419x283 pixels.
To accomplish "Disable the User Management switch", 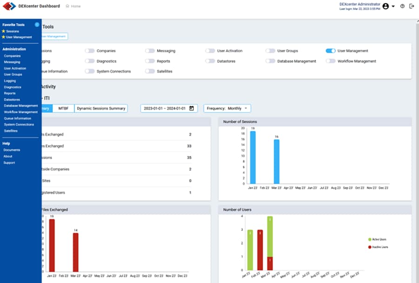I will coord(331,51).
